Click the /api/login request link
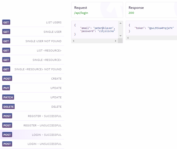 tap(81, 13)
